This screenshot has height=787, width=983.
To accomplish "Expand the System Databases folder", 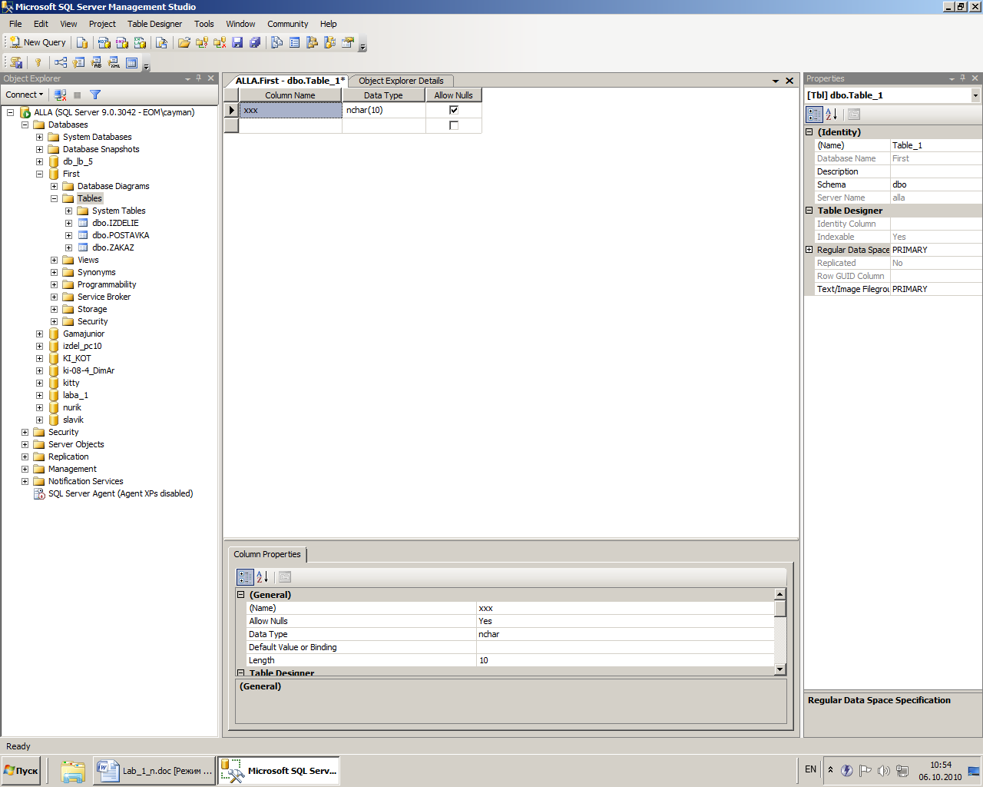I will (39, 137).
